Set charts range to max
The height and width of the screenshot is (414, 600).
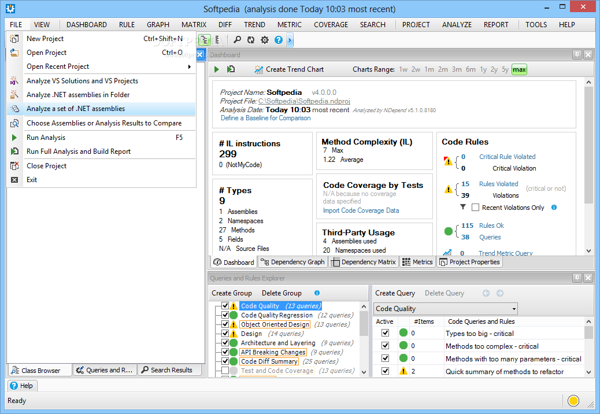519,69
